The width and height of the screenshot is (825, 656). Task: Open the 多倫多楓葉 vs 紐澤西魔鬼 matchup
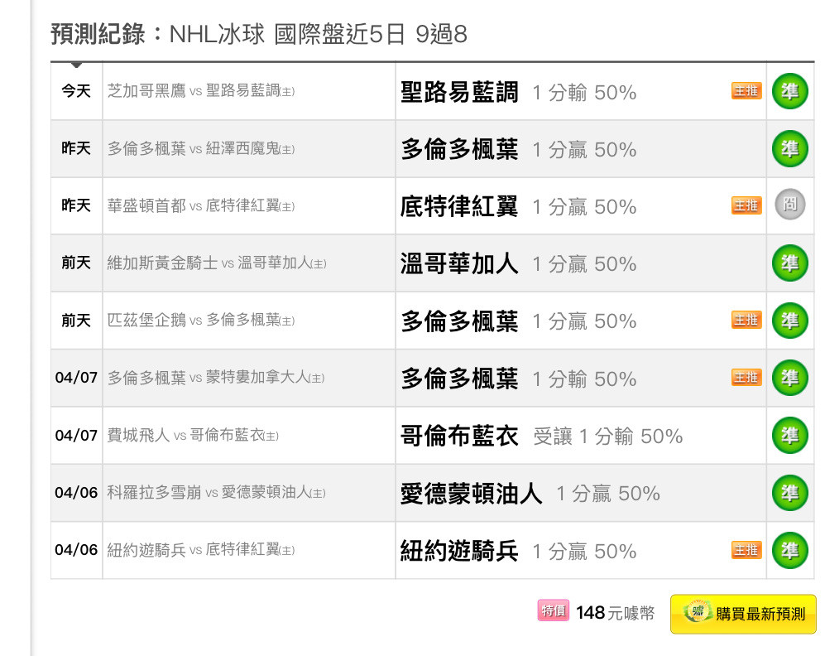[x=200, y=149]
